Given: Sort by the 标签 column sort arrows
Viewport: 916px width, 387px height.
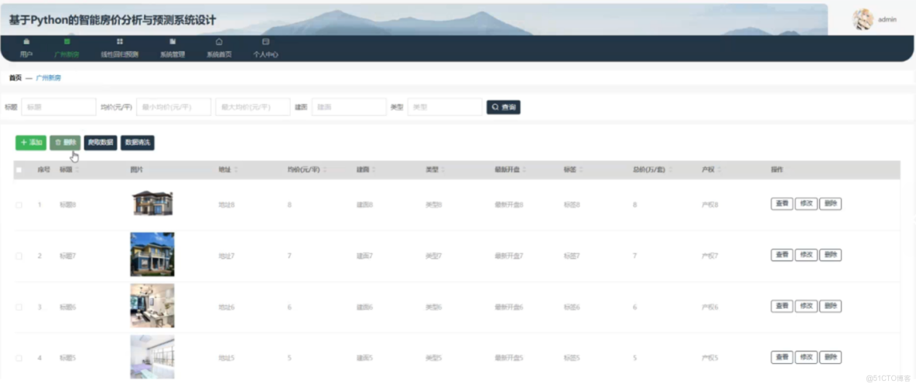Looking at the screenshot, I should tap(581, 170).
